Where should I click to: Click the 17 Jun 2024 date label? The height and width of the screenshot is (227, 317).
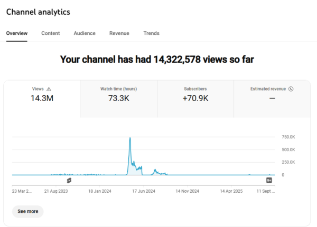[x=143, y=192]
